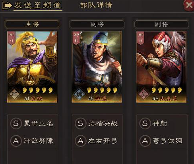The width and height of the screenshot is (194, 164).
Task: Click the 群 faction badge icon
Action: tap(15, 94)
